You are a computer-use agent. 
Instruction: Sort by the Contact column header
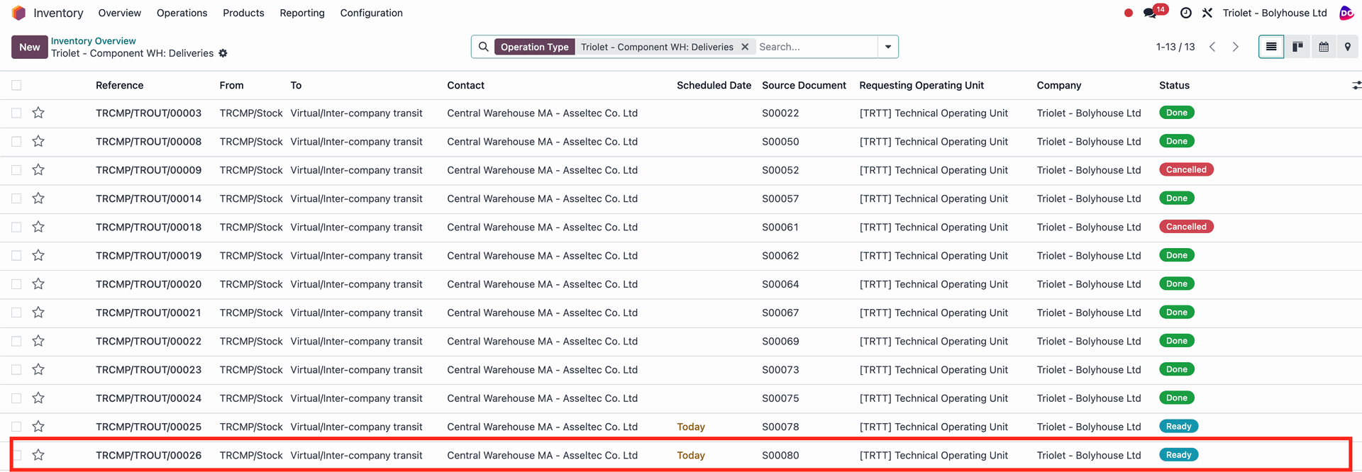[x=465, y=85]
